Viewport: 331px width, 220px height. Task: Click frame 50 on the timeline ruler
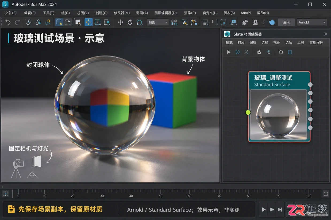tap(160, 196)
